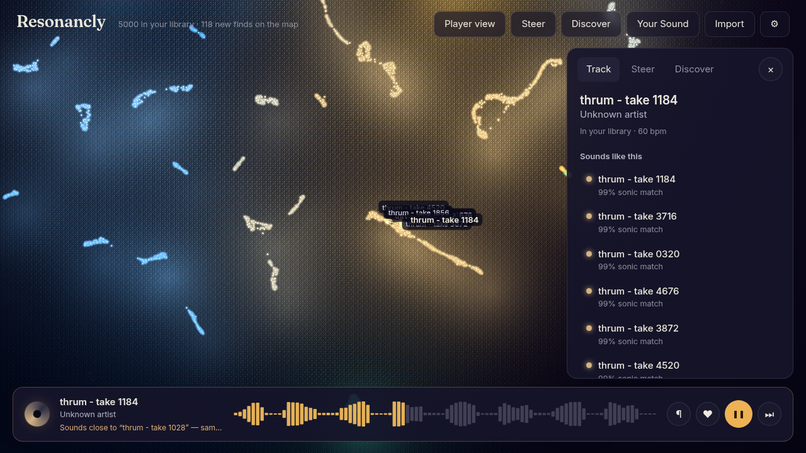Image resolution: width=806 pixels, height=453 pixels.
Task: Click the top bar Discover button
Action: [x=591, y=24]
